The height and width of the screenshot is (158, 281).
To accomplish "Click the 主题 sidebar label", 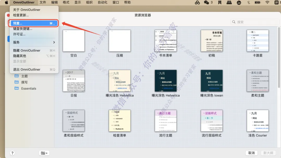I will [x=24, y=76].
